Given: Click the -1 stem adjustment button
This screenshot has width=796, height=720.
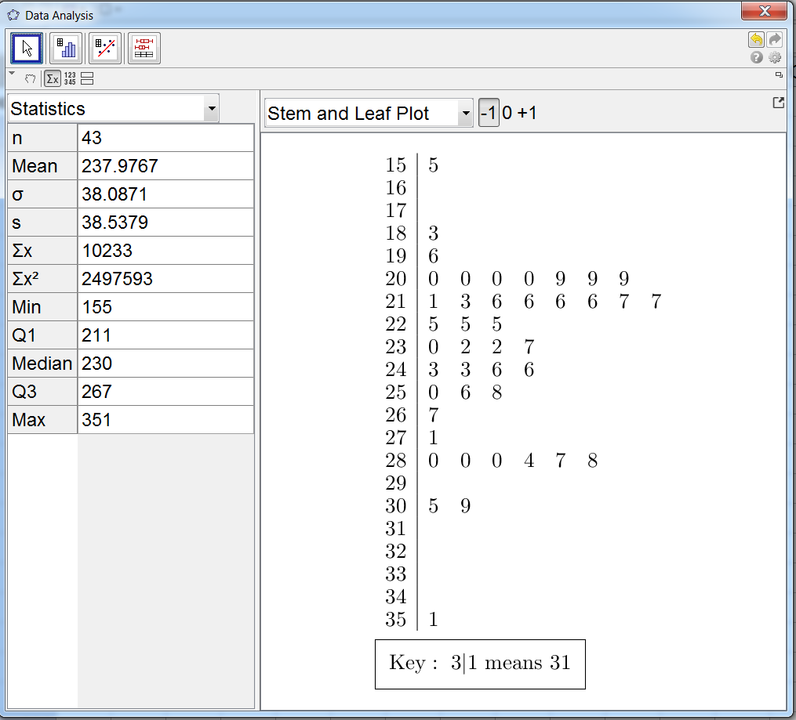Looking at the screenshot, I should click(x=488, y=114).
